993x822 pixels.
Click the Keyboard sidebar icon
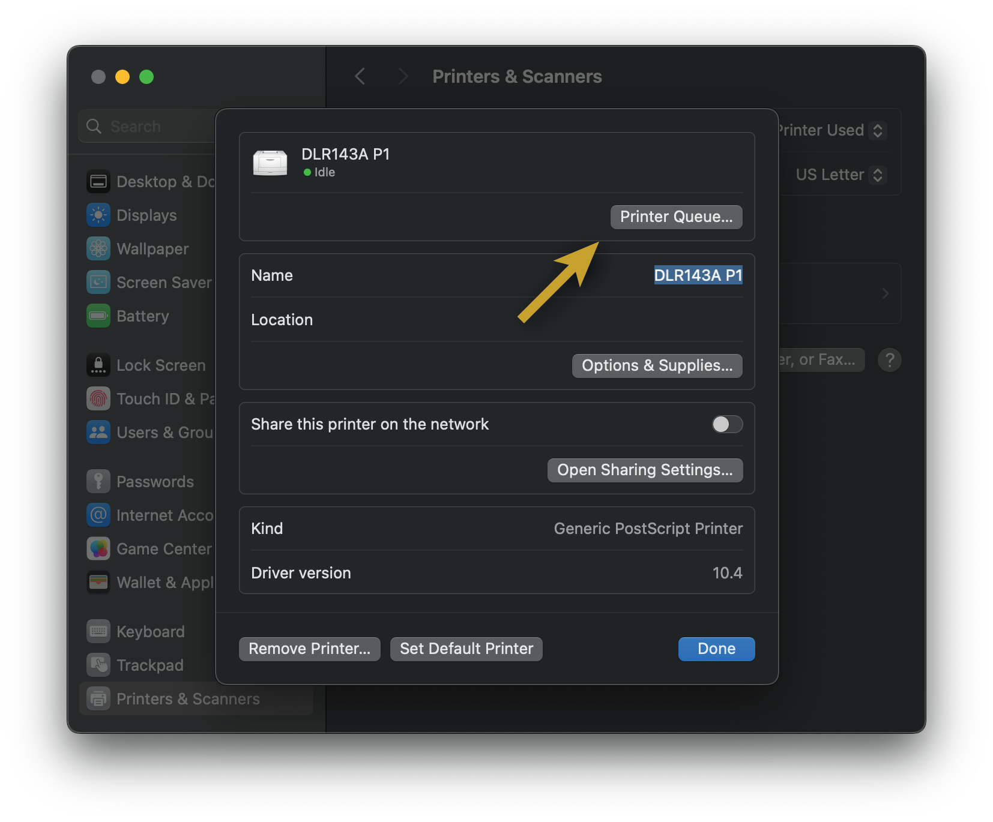click(x=98, y=632)
